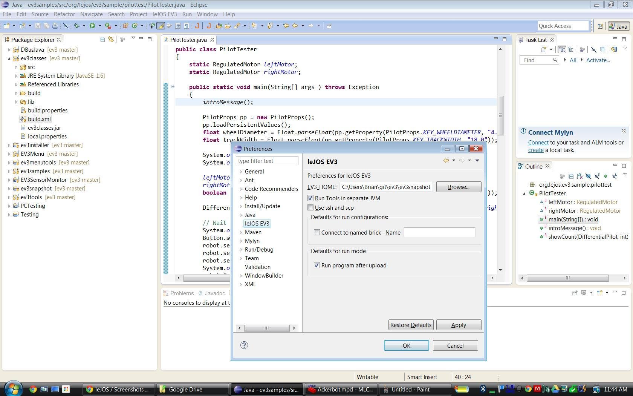Expand the Run/Debug preferences category
The image size is (633, 396).
(241, 250)
